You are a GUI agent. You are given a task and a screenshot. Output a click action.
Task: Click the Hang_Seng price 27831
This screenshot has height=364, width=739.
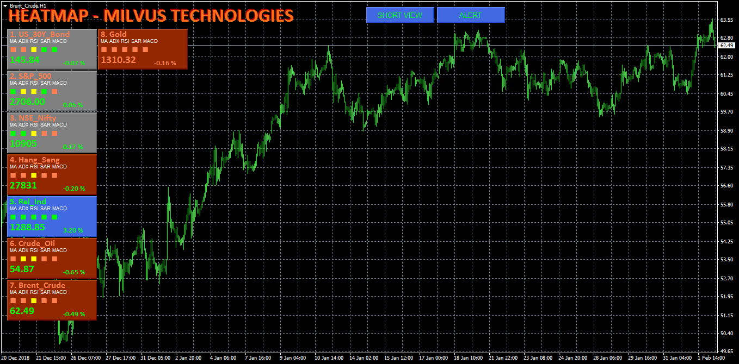coord(23,185)
